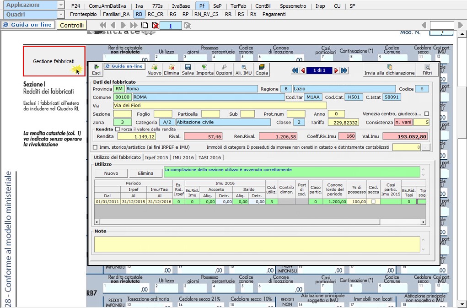Screen dimensions: 467x308
Task: Click the Tariffa field showing 229,82332
Action: pyautogui.click(x=344, y=122)
